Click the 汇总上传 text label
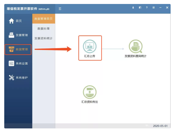 tap(90, 56)
